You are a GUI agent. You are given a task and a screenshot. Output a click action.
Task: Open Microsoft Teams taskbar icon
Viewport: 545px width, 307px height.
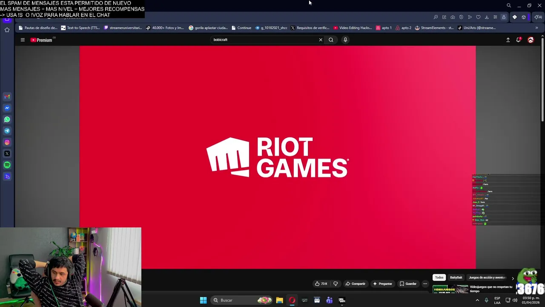329,300
